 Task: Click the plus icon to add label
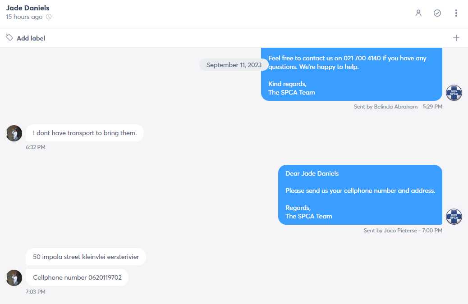456,38
